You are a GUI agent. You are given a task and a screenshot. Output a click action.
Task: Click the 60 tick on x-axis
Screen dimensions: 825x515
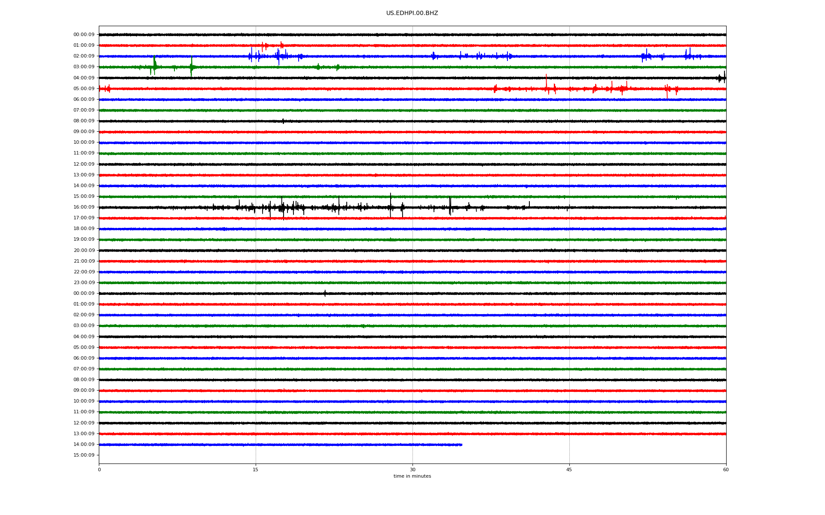tap(726, 470)
